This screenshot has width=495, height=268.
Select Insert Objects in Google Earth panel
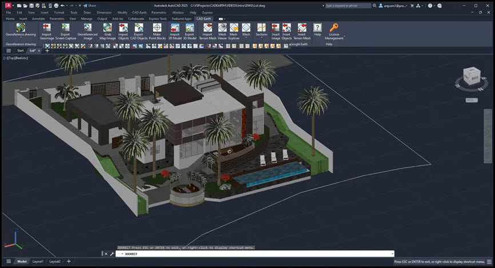pyautogui.click(x=286, y=31)
